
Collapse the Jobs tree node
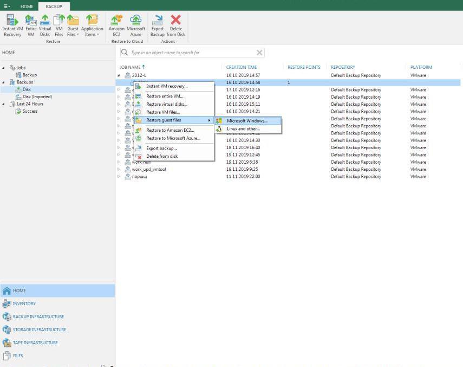[4, 68]
